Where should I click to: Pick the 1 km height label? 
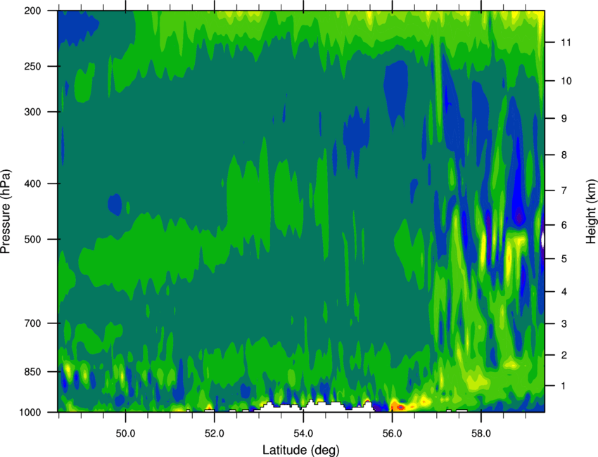[x=564, y=386]
